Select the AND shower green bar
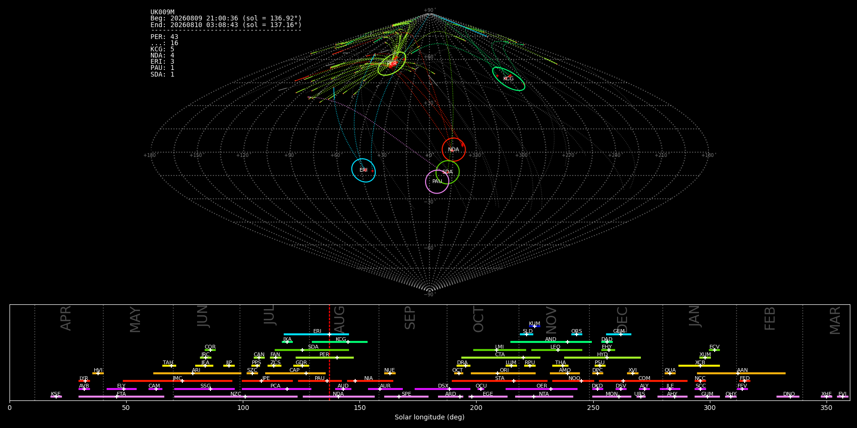Viewport: 857px width, 428px height. click(x=551, y=342)
